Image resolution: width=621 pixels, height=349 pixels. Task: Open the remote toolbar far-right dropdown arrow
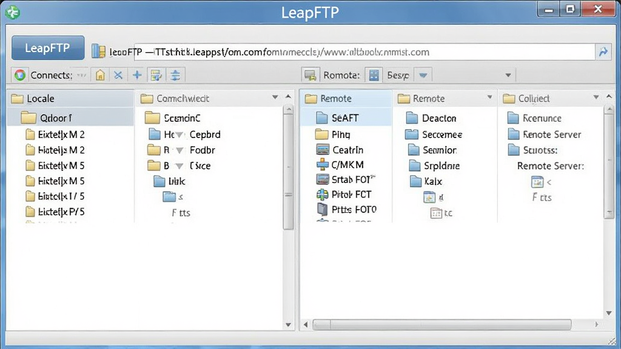pyautogui.click(x=508, y=75)
